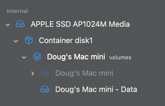Screen dimensions: 165x106
Task: Click the Internal section header
Action: (x=17, y=11)
